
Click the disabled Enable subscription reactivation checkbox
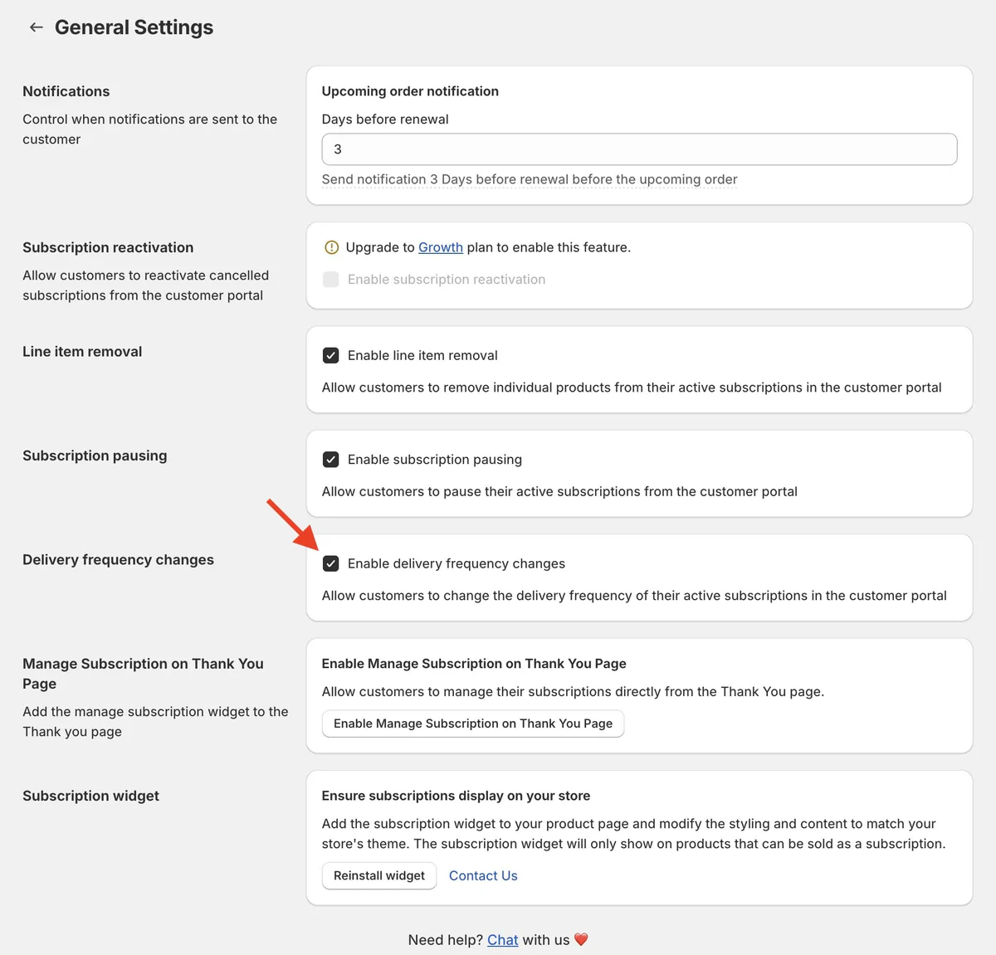(x=330, y=280)
